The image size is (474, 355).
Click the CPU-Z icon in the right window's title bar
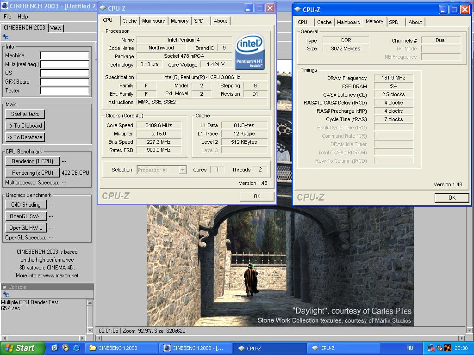pos(298,9)
